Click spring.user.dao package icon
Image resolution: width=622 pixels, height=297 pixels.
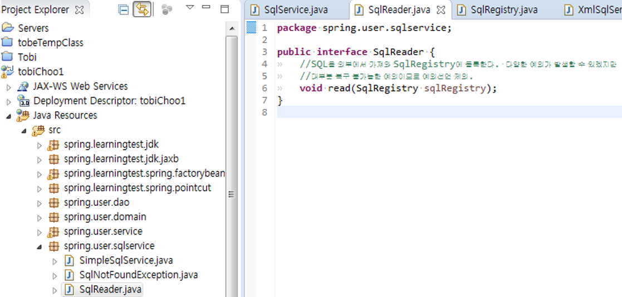click(x=53, y=203)
